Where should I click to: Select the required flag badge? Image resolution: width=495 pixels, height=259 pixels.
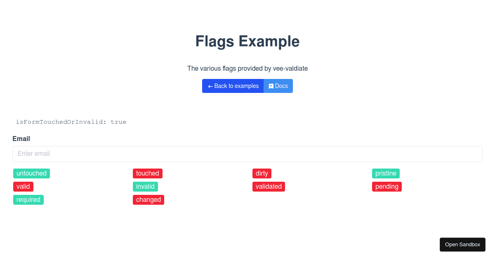[x=28, y=200]
